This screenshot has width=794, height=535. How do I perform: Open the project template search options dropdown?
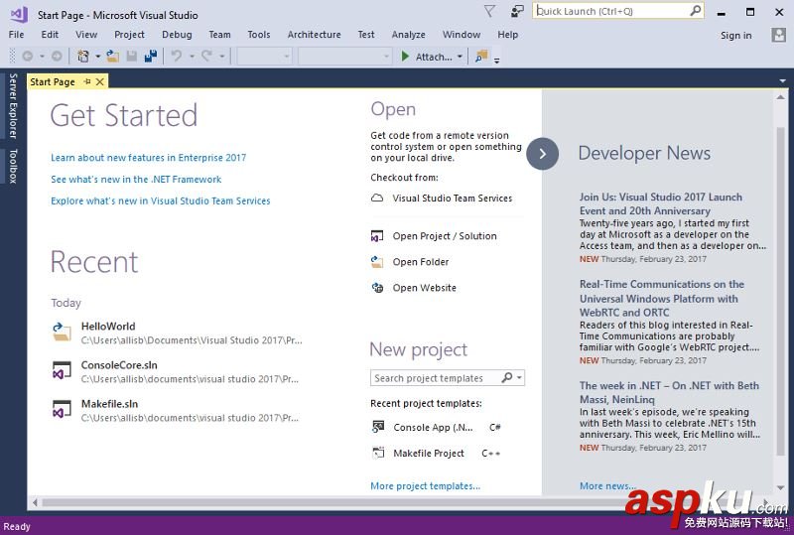[x=519, y=378]
